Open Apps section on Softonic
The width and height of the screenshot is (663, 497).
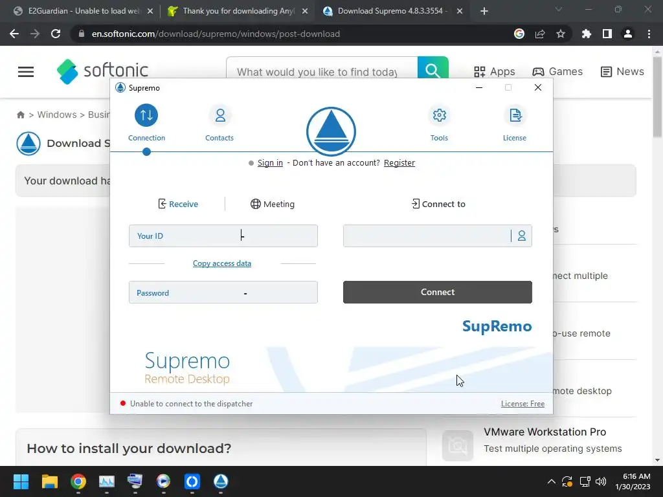[x=494, y=71]
